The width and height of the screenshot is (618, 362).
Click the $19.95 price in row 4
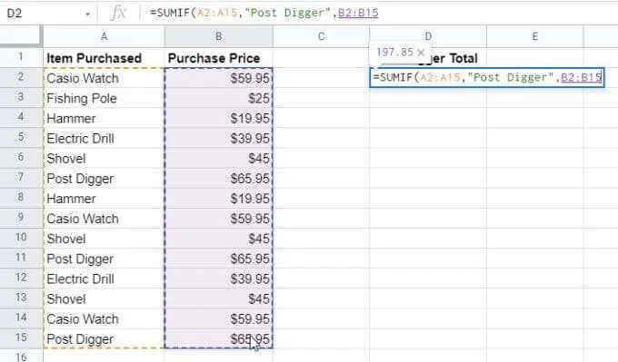(x=218, y=118)
